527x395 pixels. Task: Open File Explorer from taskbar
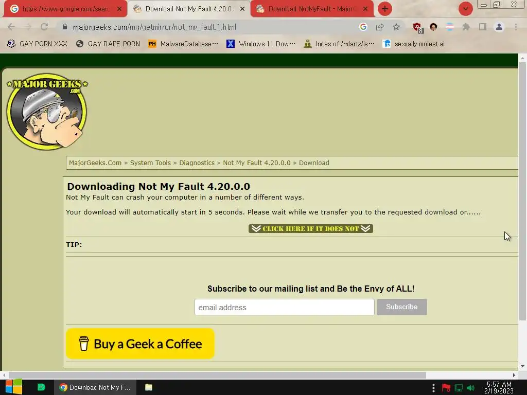149,387
